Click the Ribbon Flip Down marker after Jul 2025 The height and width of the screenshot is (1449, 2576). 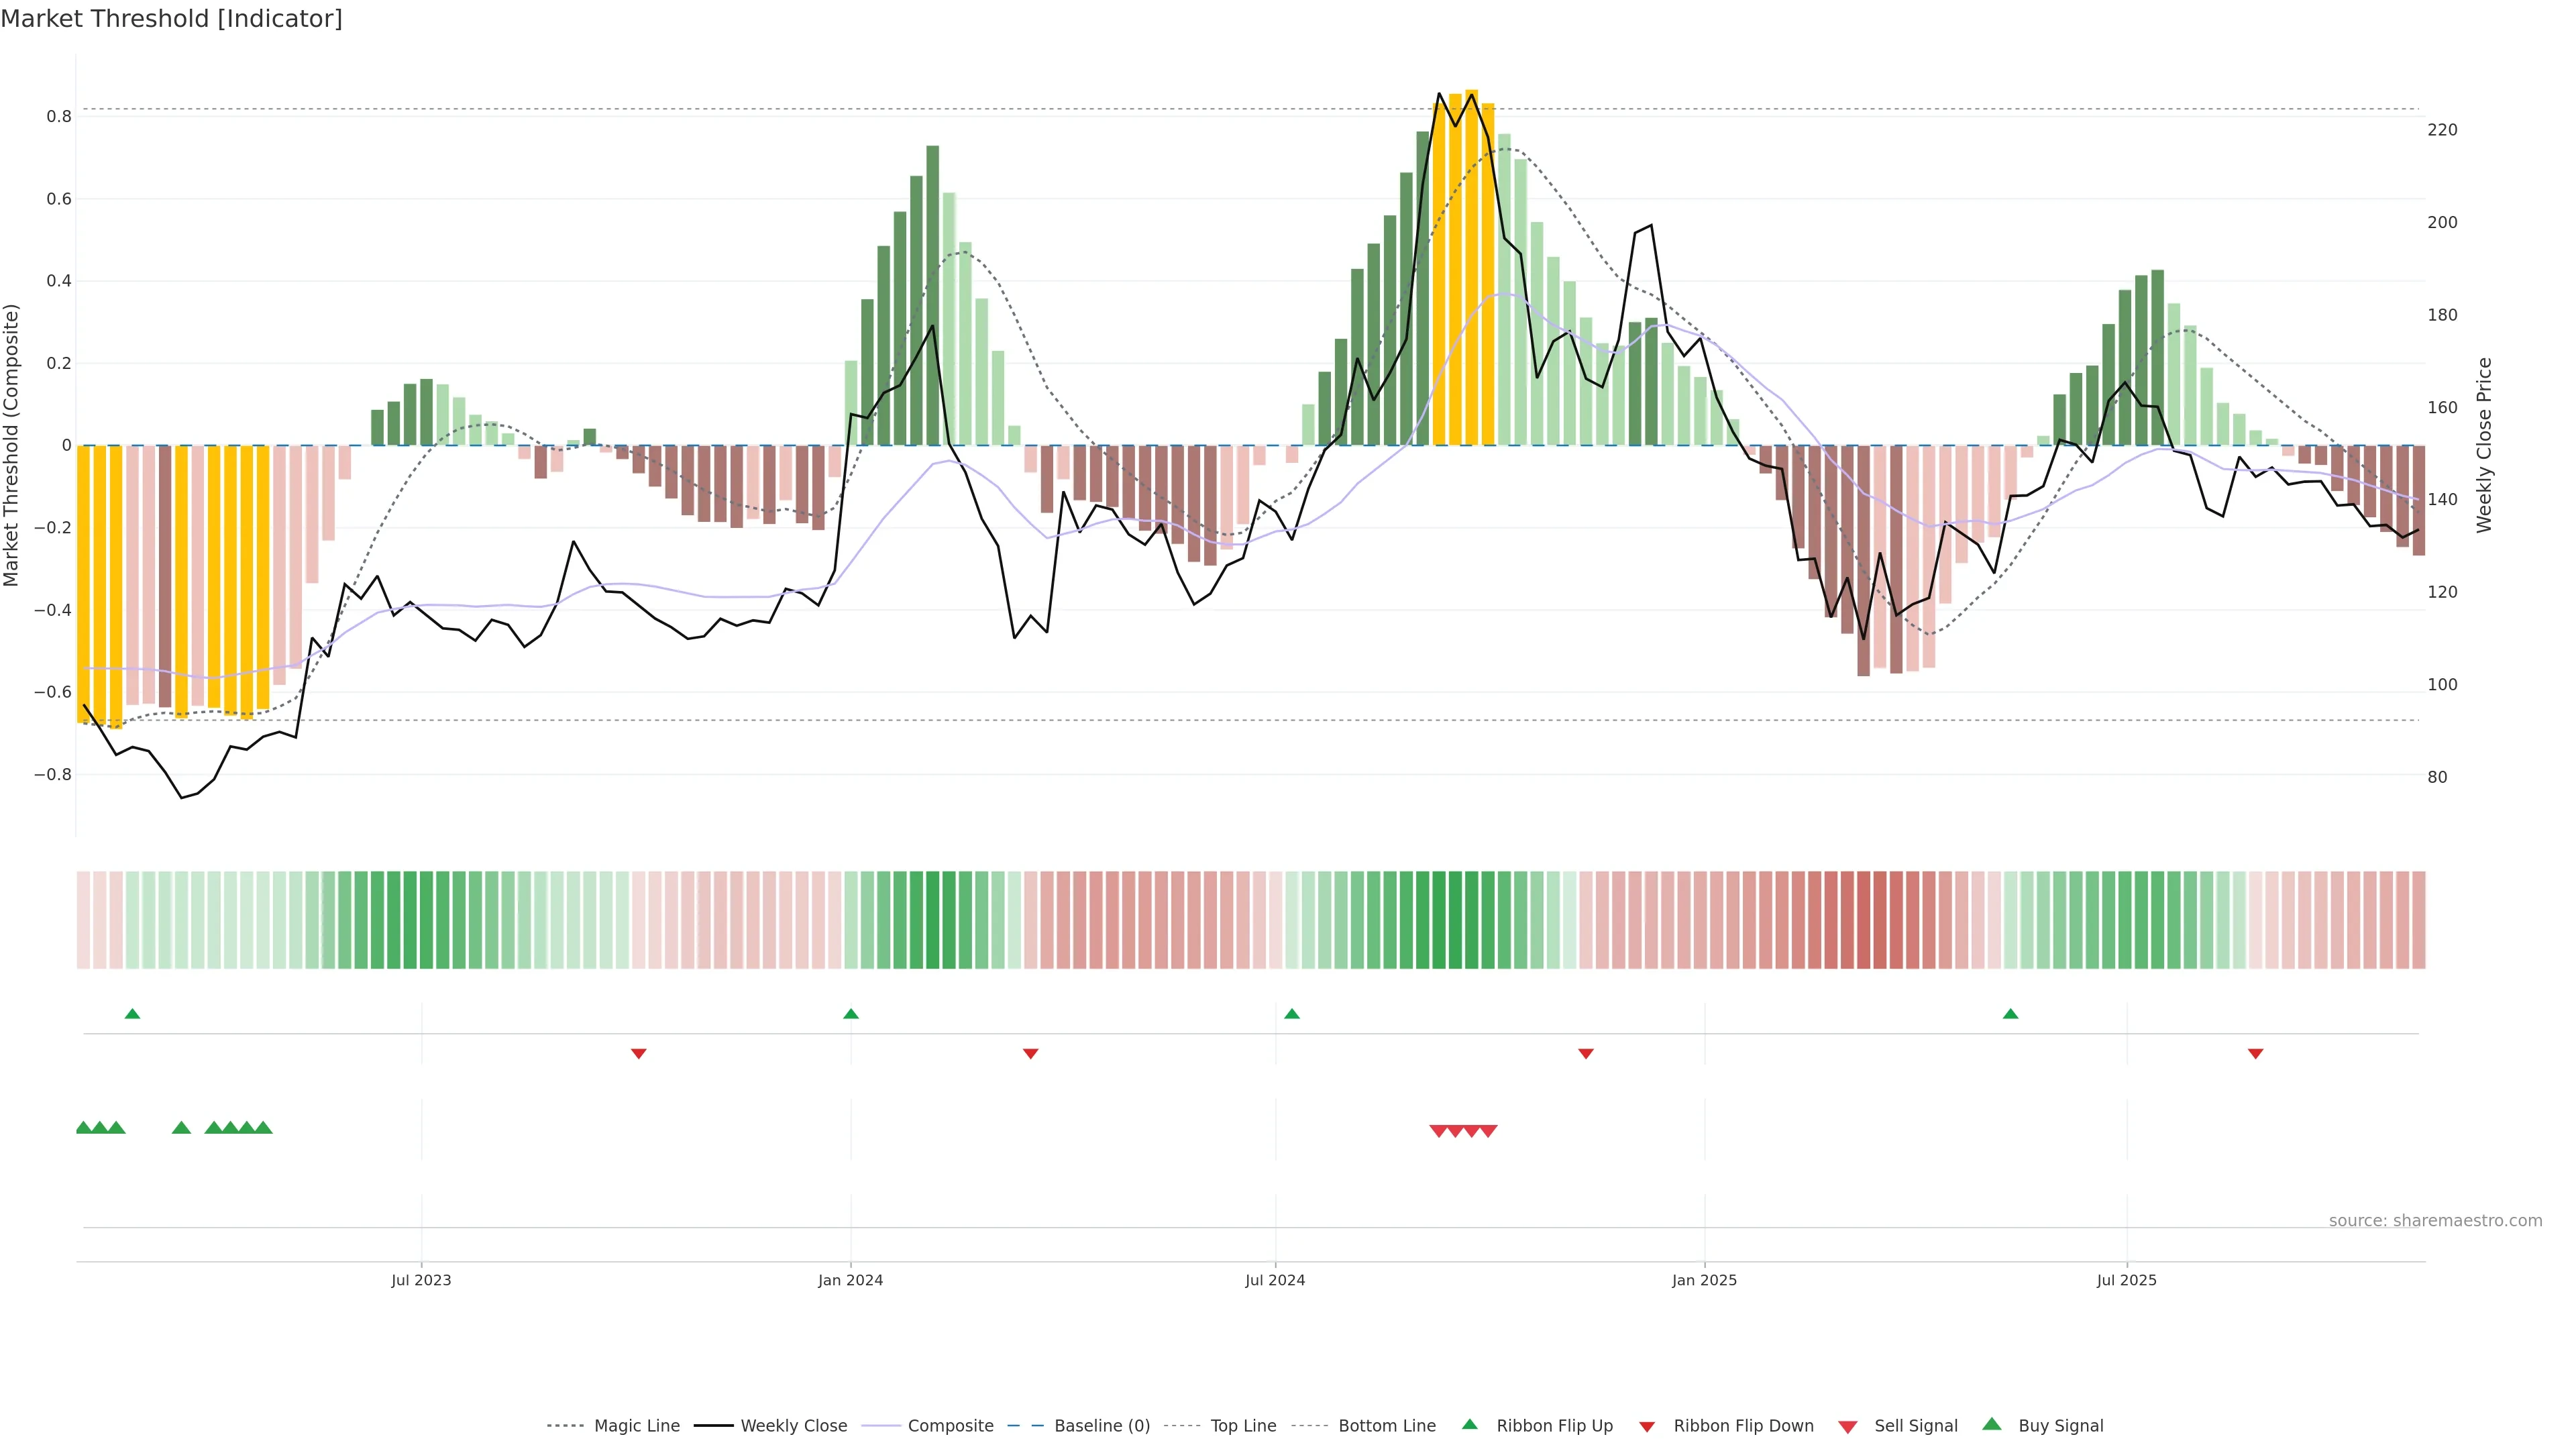[x=2255, y=1053]
